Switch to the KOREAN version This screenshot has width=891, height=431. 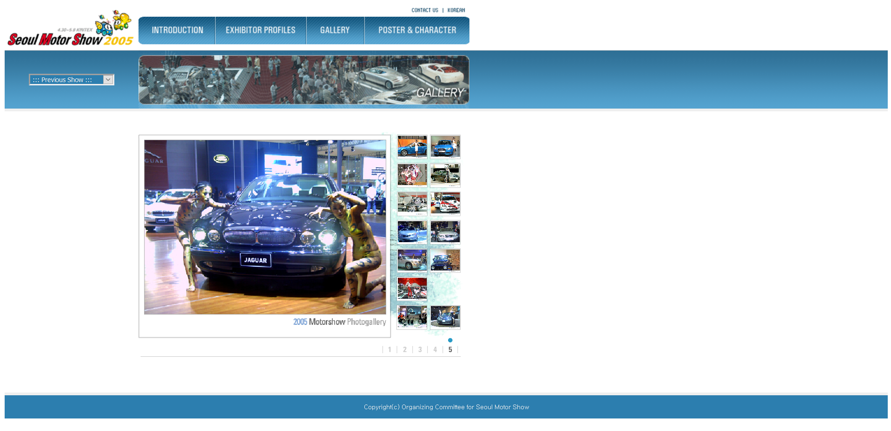[456, 10]
